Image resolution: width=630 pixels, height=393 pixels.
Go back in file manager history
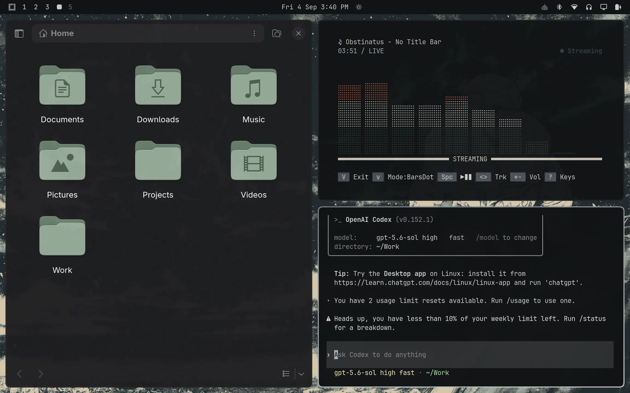[x=19, y=374]
